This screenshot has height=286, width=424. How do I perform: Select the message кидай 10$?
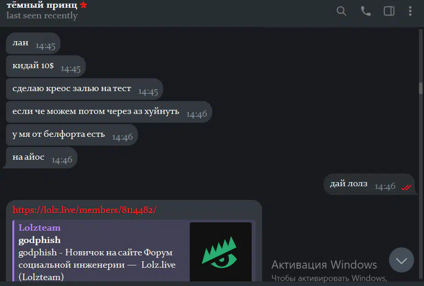[46, 66]
